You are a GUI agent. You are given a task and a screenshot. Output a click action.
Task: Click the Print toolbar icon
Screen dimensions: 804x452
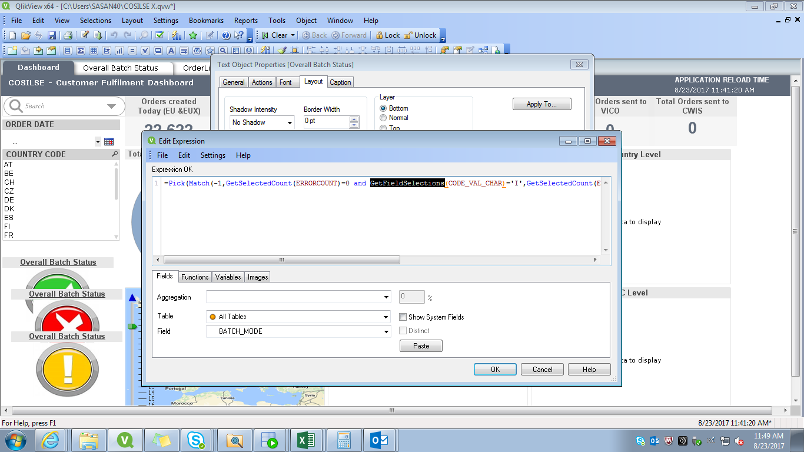tap(68, 35)
